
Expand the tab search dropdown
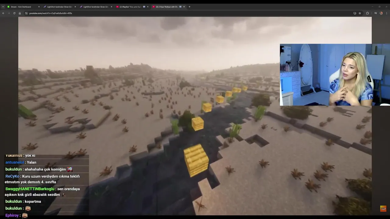3,7
